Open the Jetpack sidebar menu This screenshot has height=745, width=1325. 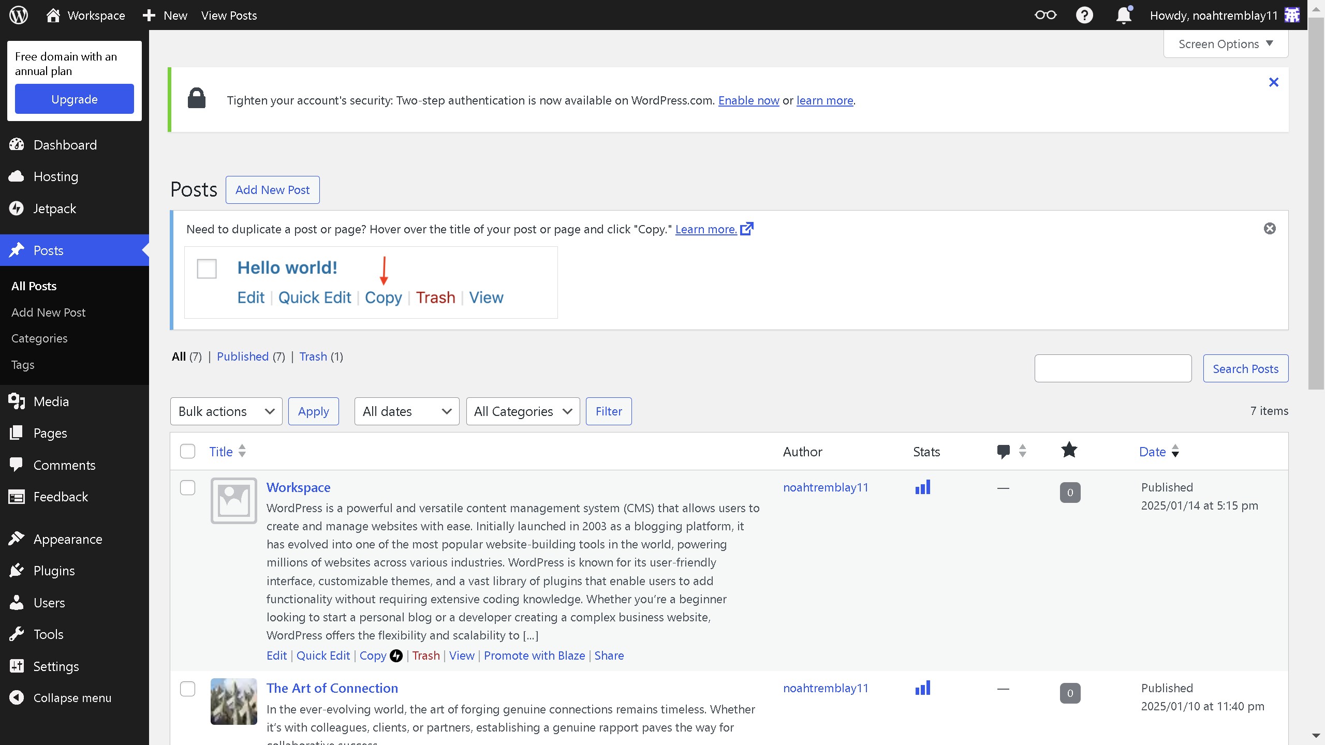(55, 208)
